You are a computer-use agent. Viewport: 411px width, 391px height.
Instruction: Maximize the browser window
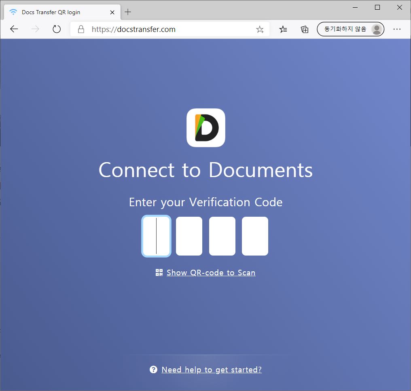(x=377, y=7)
